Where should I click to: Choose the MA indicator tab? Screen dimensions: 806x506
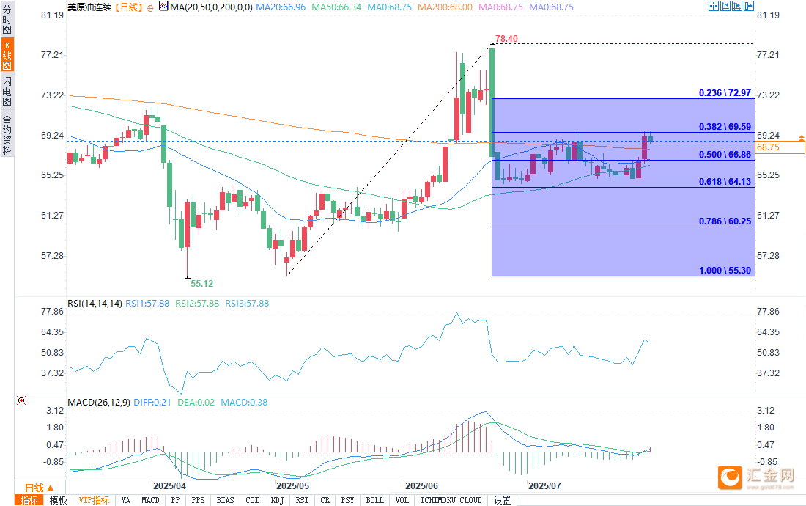[x=125, y=500]
